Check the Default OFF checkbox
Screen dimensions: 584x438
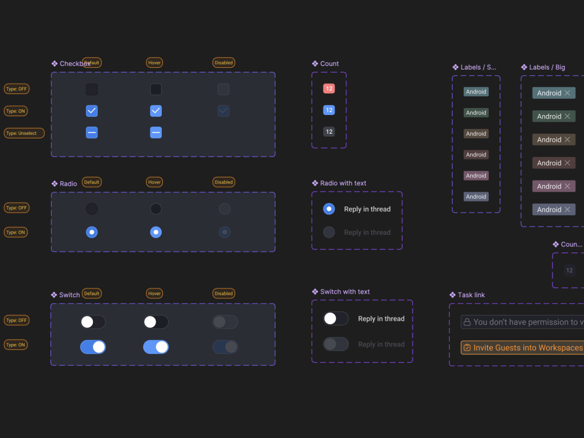tap(92, 89)
